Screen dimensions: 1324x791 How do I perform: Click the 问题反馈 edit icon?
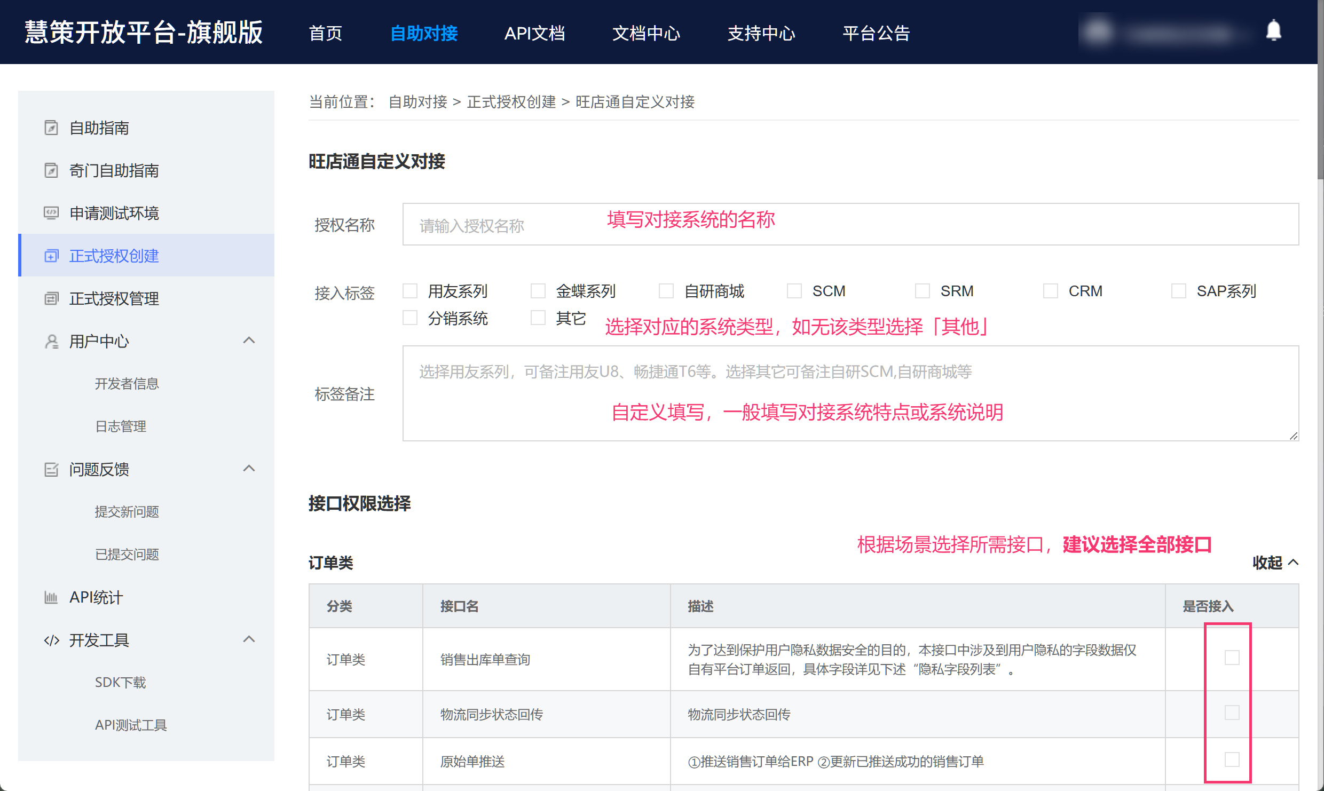point(51,470)
